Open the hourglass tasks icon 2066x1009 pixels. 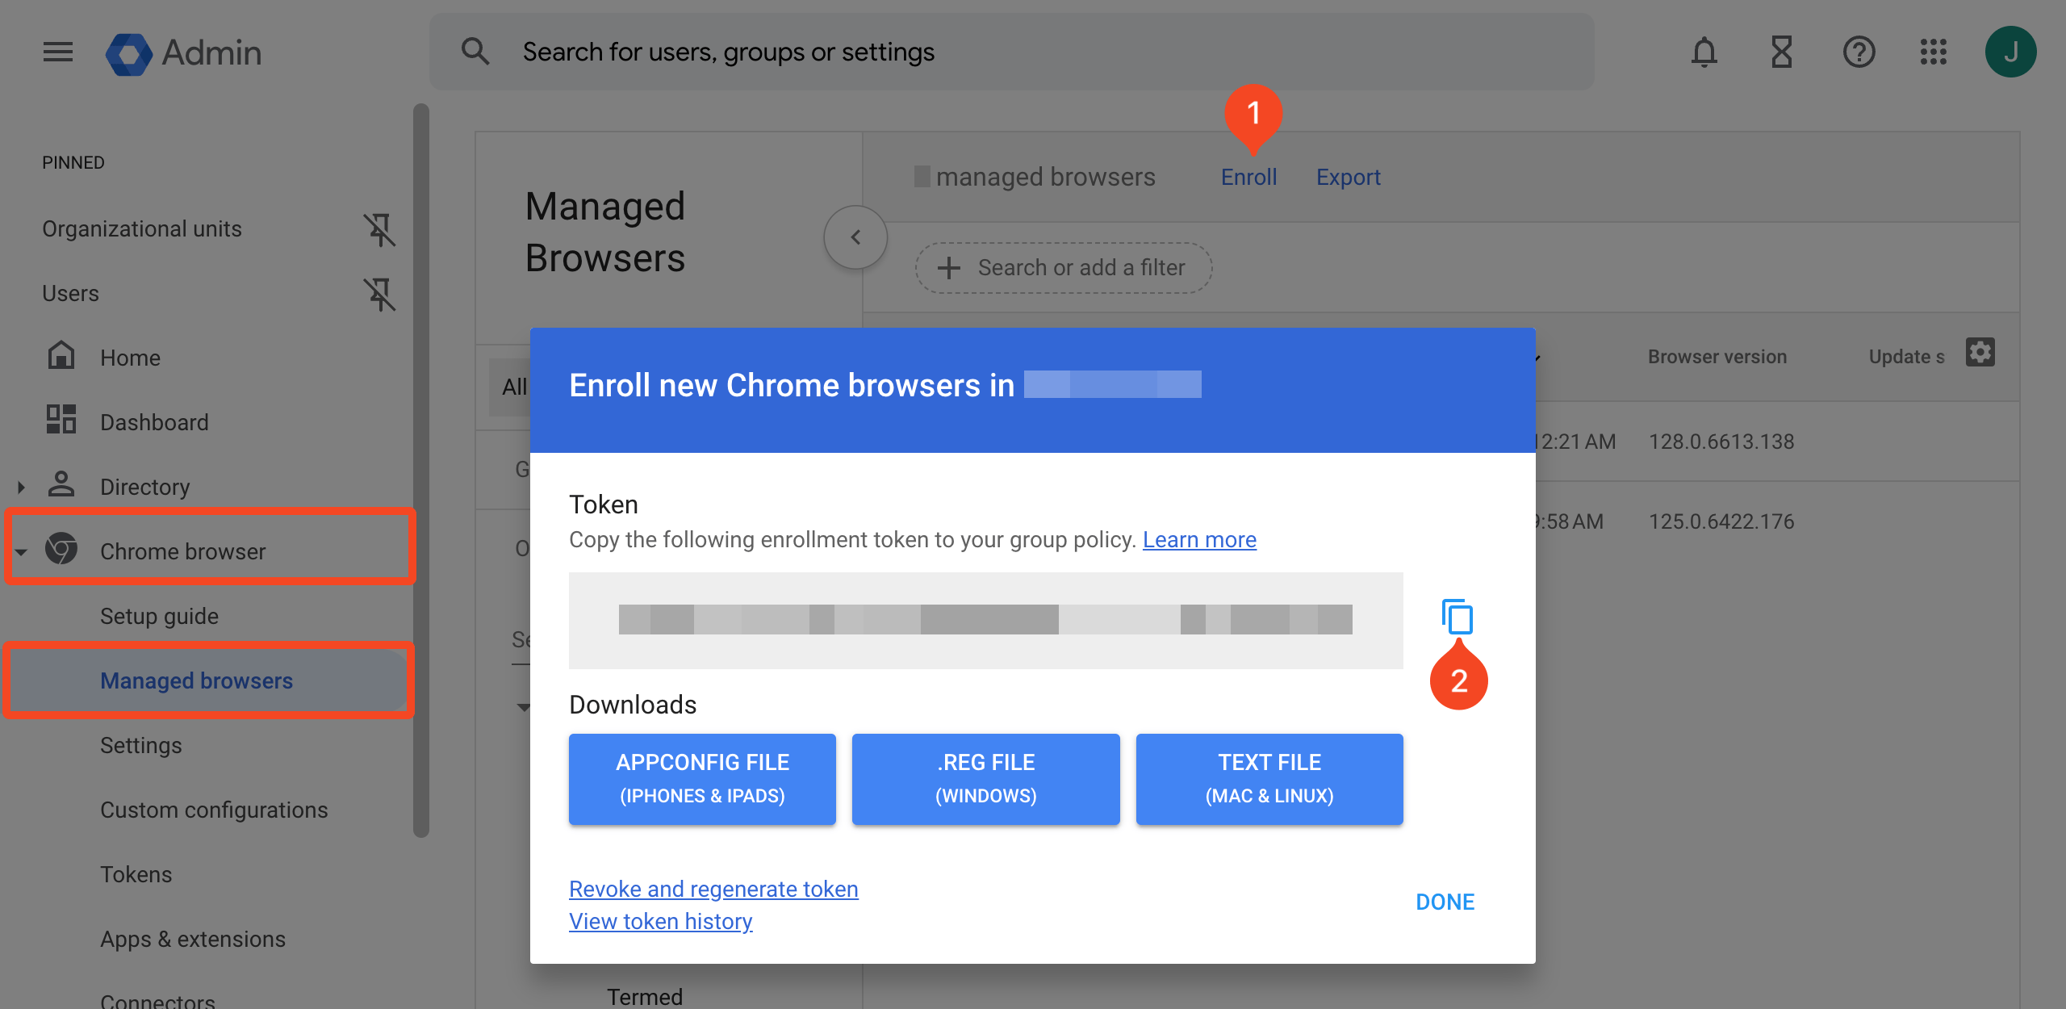pos(1781,52)
